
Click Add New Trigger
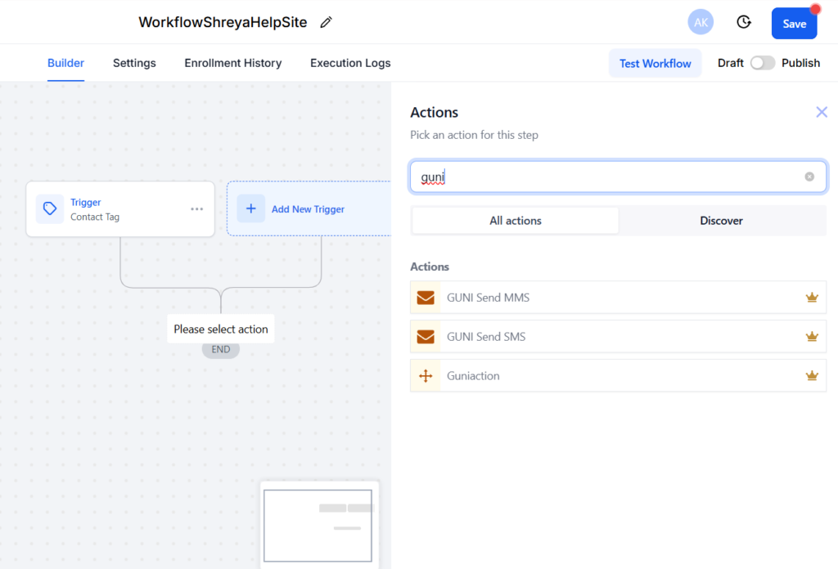tap(309, 208)
